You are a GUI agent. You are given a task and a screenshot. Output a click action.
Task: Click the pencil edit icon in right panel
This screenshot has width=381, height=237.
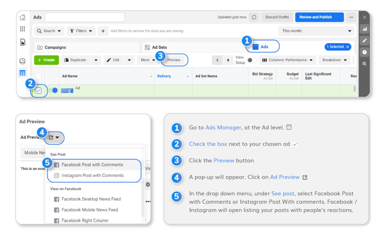pos(365,41)
